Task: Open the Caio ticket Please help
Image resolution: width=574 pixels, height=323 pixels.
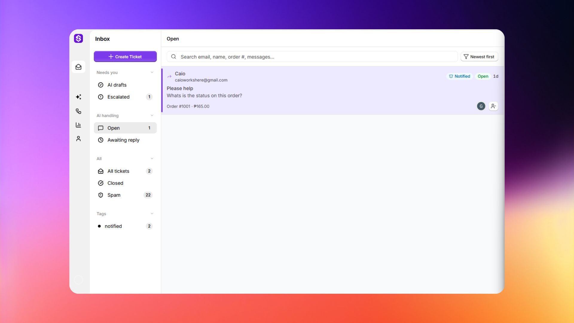Action: click(x=332, y=90)
